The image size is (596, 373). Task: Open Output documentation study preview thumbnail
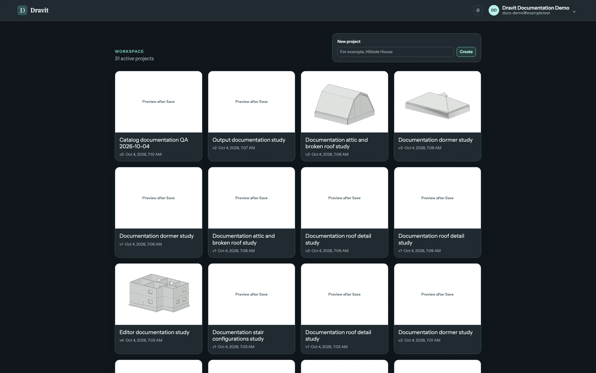click(251, 102)
